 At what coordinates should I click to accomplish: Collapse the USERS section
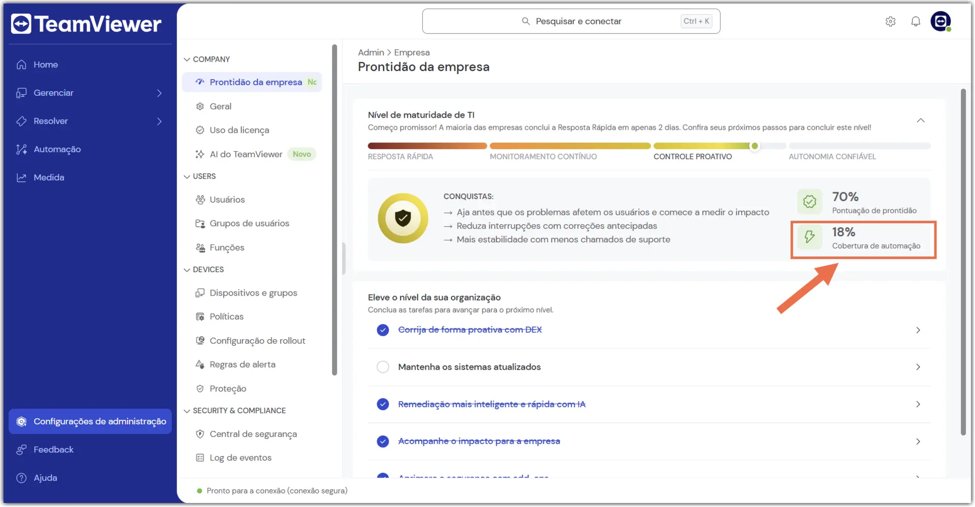point(187,176)
